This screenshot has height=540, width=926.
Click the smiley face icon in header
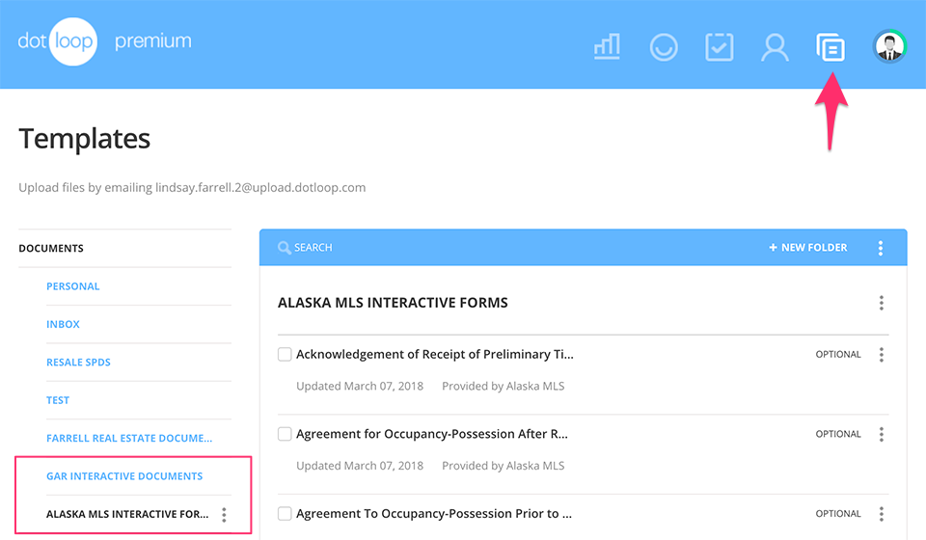664,47
